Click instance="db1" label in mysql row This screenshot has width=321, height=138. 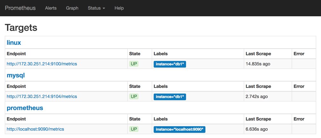pos(170,97)
